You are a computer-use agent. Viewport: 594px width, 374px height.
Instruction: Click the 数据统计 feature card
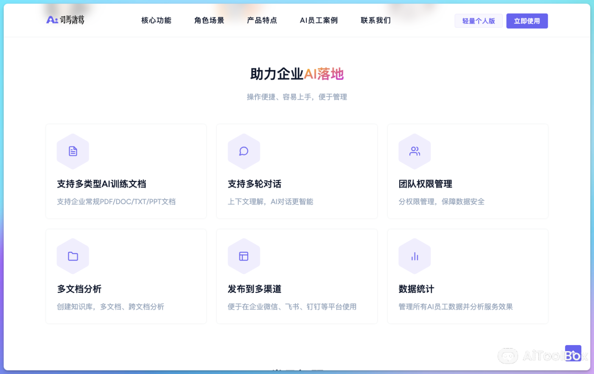pyautogui.click(x=468, y=276)
